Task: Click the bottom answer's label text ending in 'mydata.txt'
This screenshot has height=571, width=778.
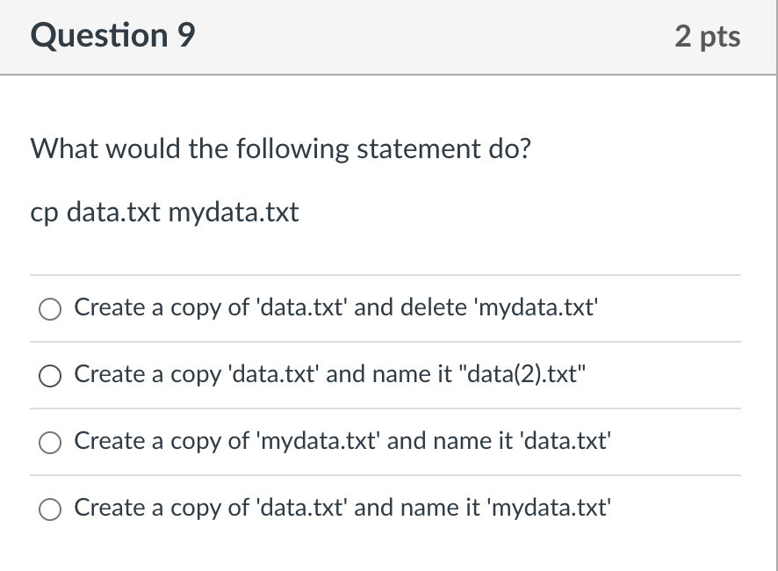Action: [342, 508]
